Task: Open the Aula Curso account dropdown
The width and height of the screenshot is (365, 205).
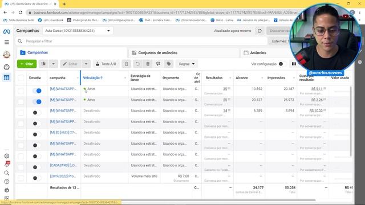Action: tap(78, 31)
